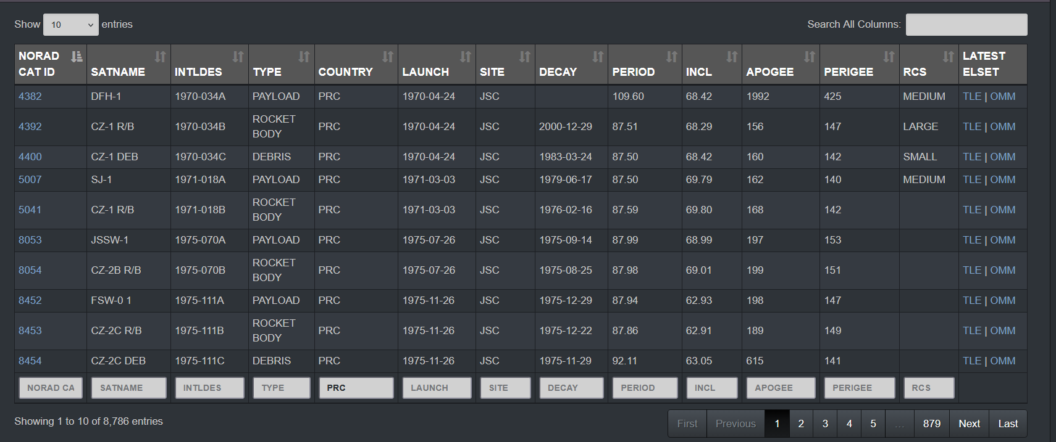The height and width of the screenshot is (442, 1056).
Task: Open catalog ID 4392 link
Action: click(30, 126)
